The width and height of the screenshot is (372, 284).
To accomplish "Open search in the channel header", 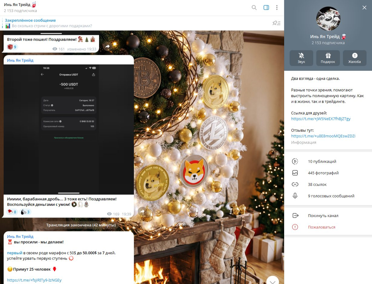I will tap(254, 8).
